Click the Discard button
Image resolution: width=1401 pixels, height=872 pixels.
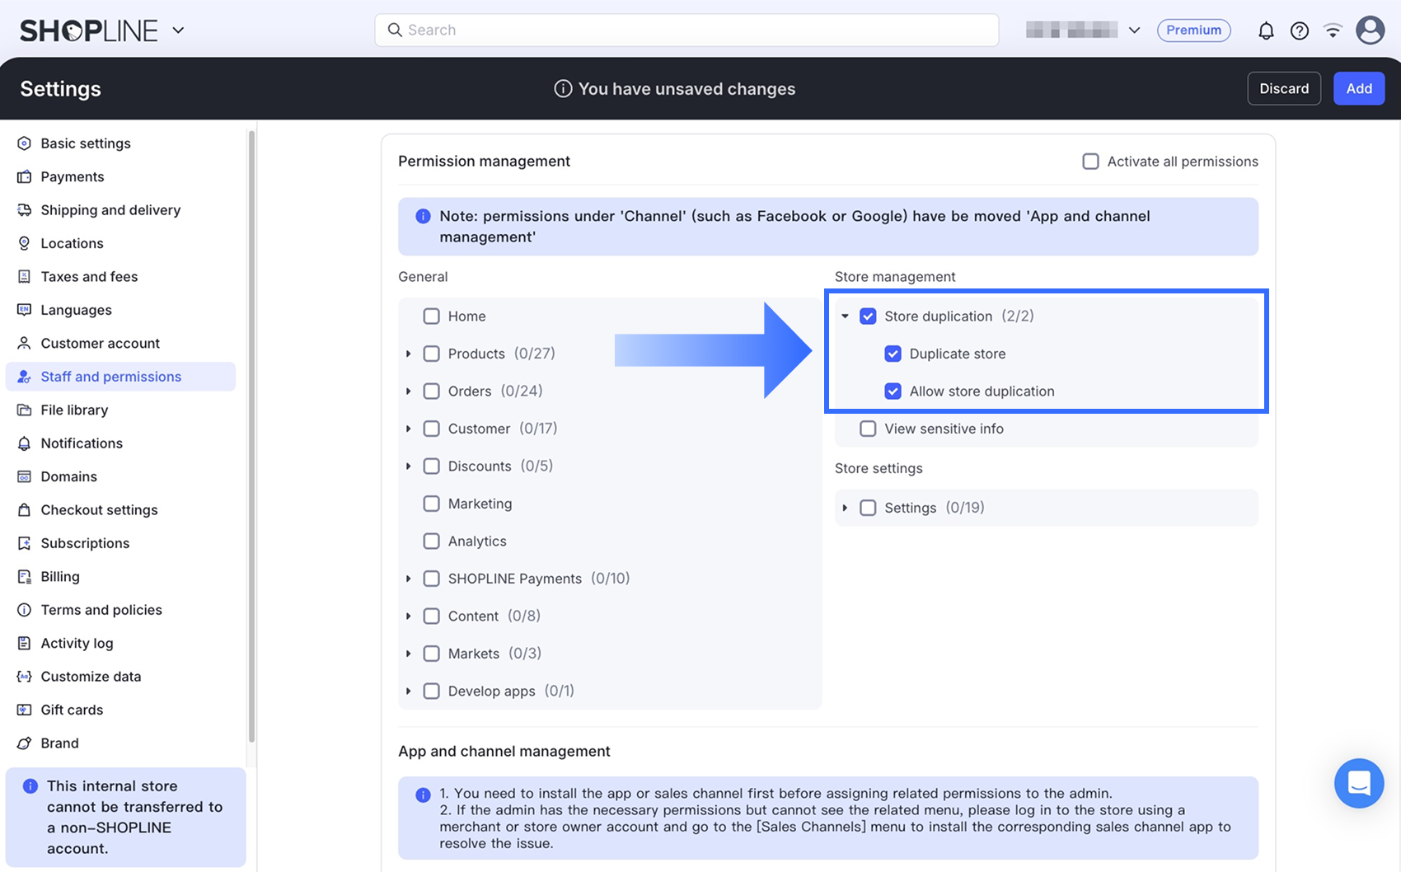point(1284,88)
